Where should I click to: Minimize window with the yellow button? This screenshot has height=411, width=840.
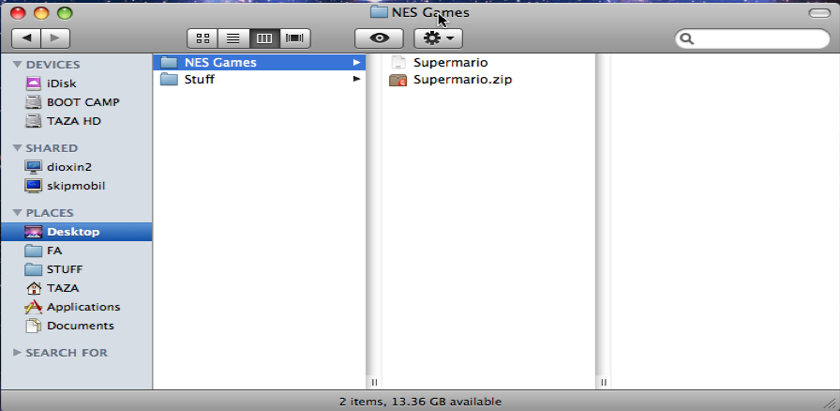42,13
